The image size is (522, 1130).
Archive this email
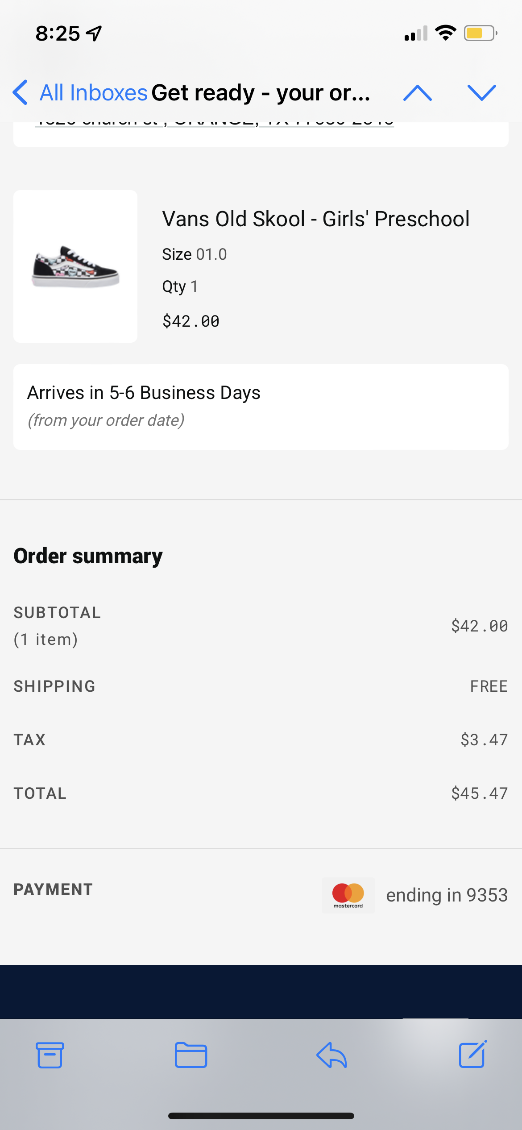[50, 1055]
